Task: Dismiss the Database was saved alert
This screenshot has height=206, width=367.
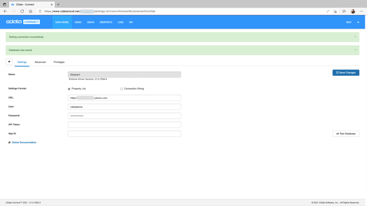Action: tap(355, 50)
